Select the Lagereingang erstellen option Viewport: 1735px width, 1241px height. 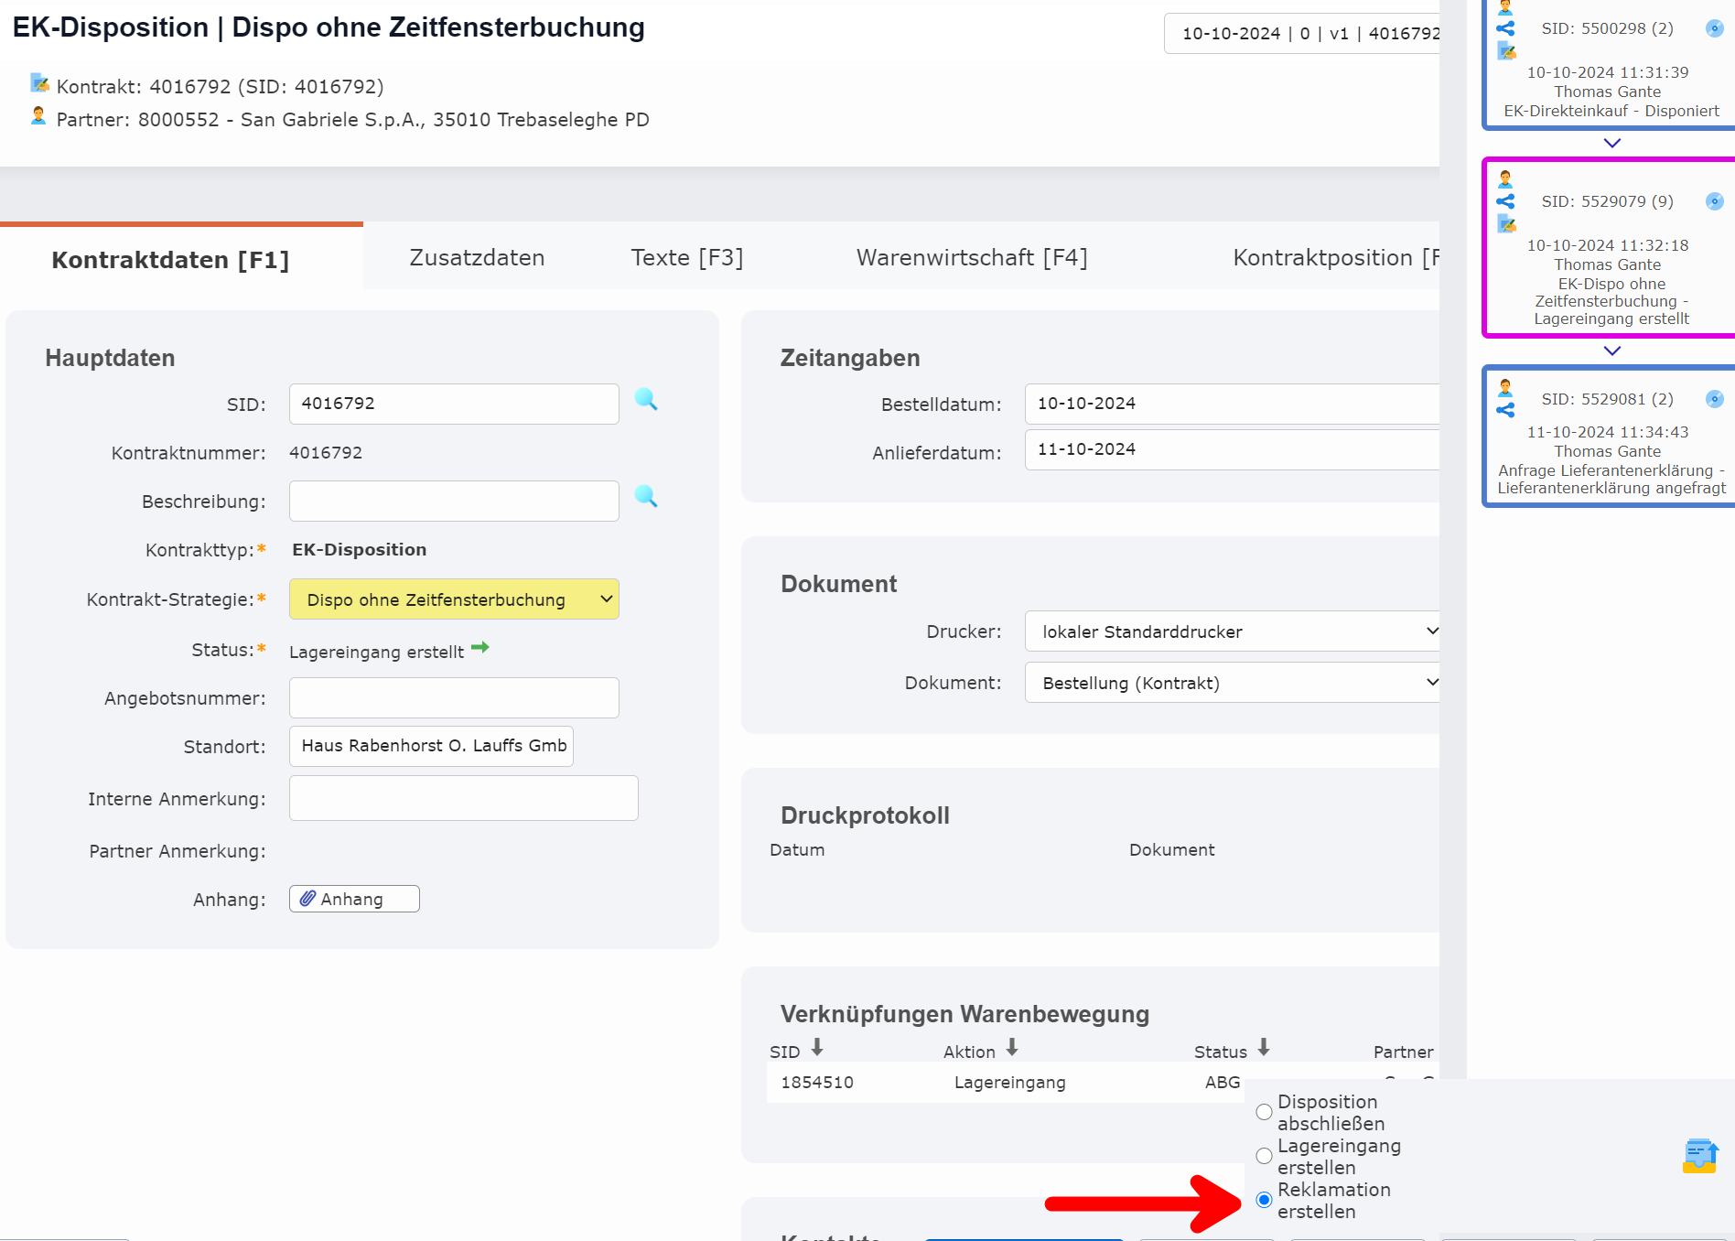click(x=1264, y=1155)
